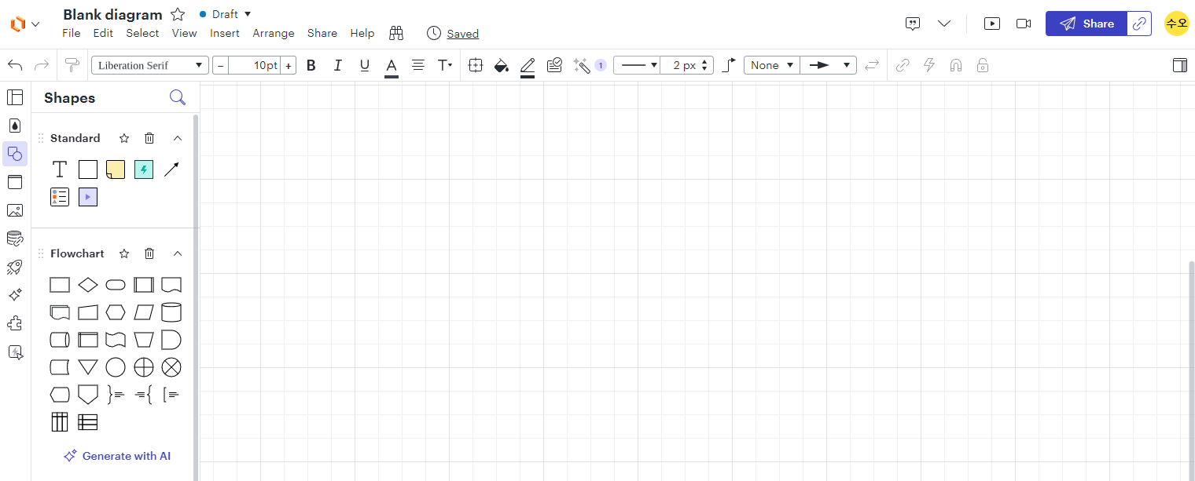The width and height of the screenshot is (1195, 481).
Task: Select the data linking database icon
Action: pyautogui.click(x=15, y=239)
